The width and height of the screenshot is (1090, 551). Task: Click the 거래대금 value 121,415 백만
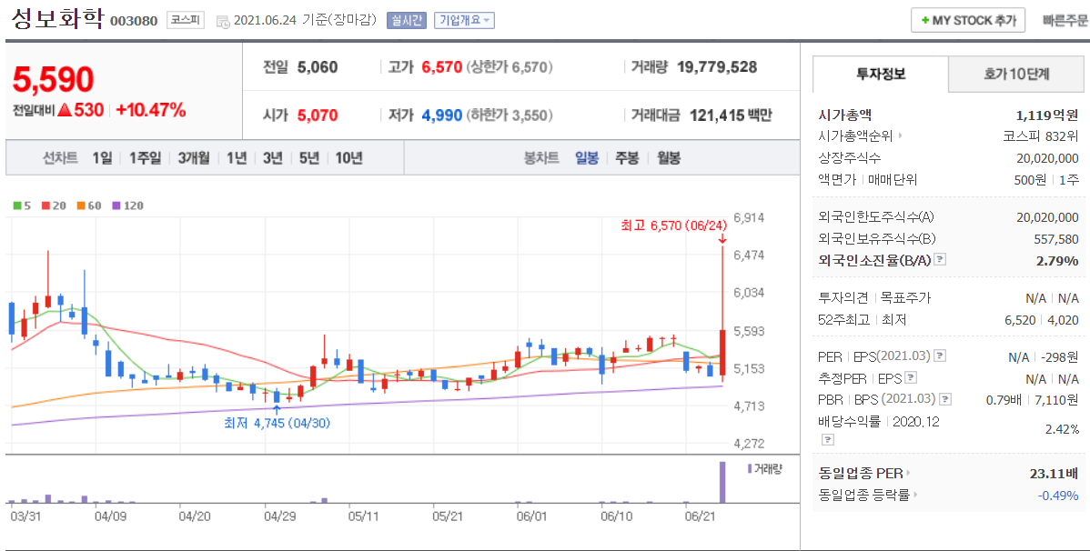(731, 115)
